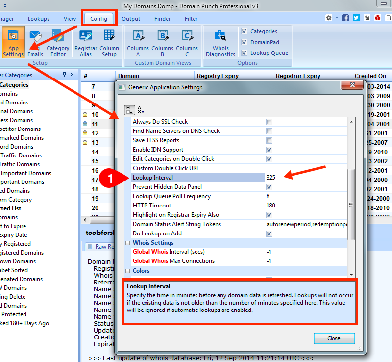
Task: Open the Raw Re... tab in lower pane
Action: (x=101, y=247)
